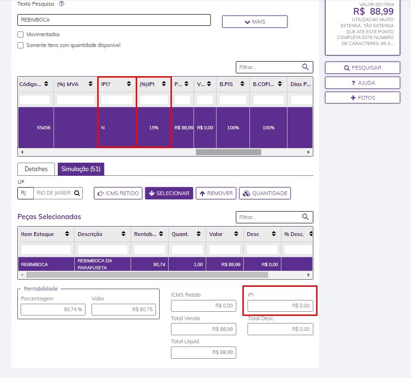Click the 1,00 quantity cell
This screenshot has height=378, width=411.
[187, 264]
